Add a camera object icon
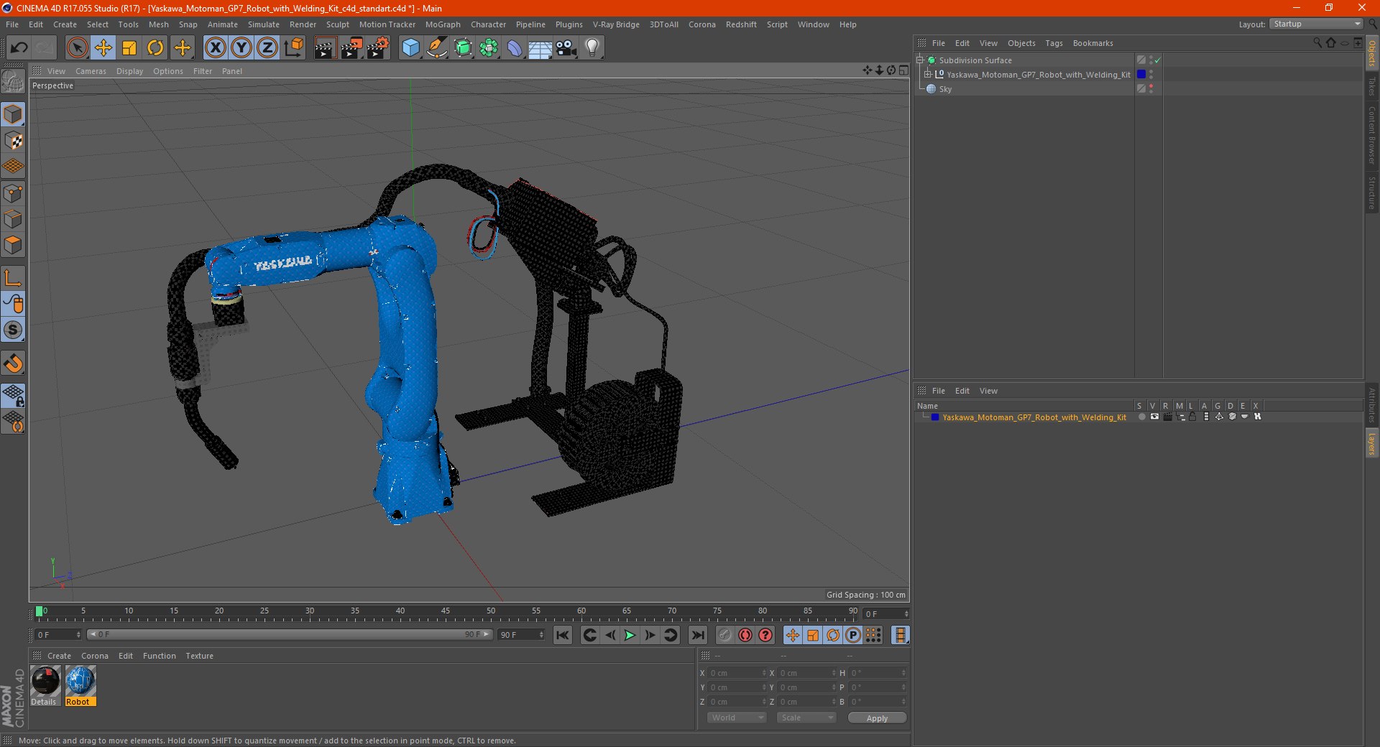Screen dimensions: 1380x747 point(566,48)
